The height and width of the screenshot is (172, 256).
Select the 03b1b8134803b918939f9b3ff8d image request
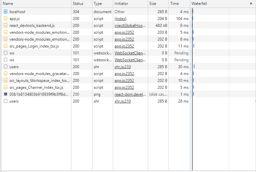coord(39,94)
